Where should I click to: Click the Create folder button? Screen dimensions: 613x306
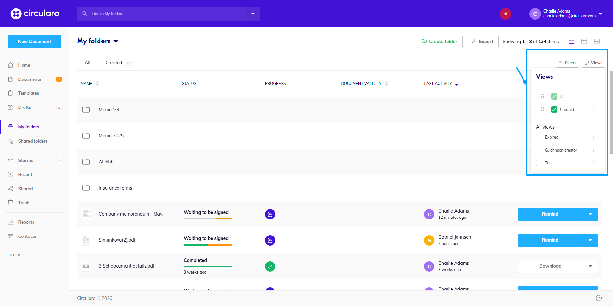pos(439,42)
